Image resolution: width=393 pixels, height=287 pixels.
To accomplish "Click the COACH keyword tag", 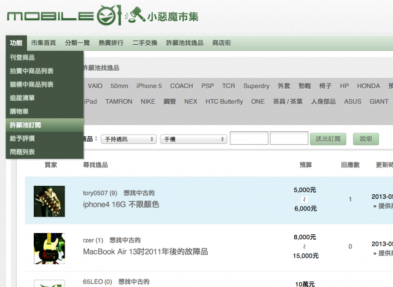I will pyautogui.click(x=182, y=86).
